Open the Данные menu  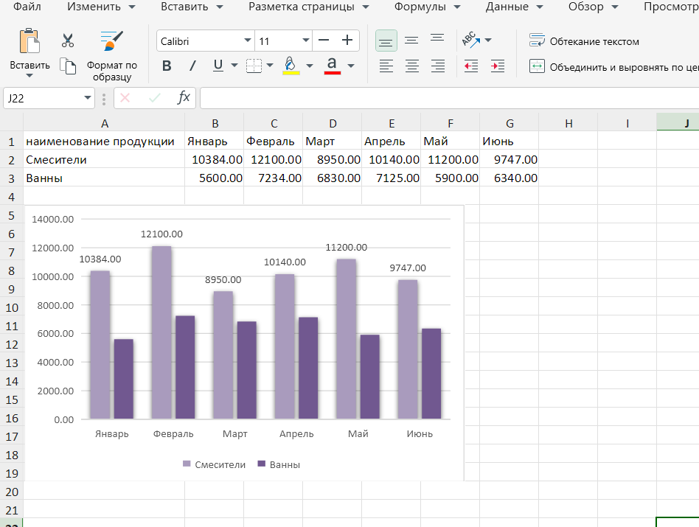tap(514, 7)
